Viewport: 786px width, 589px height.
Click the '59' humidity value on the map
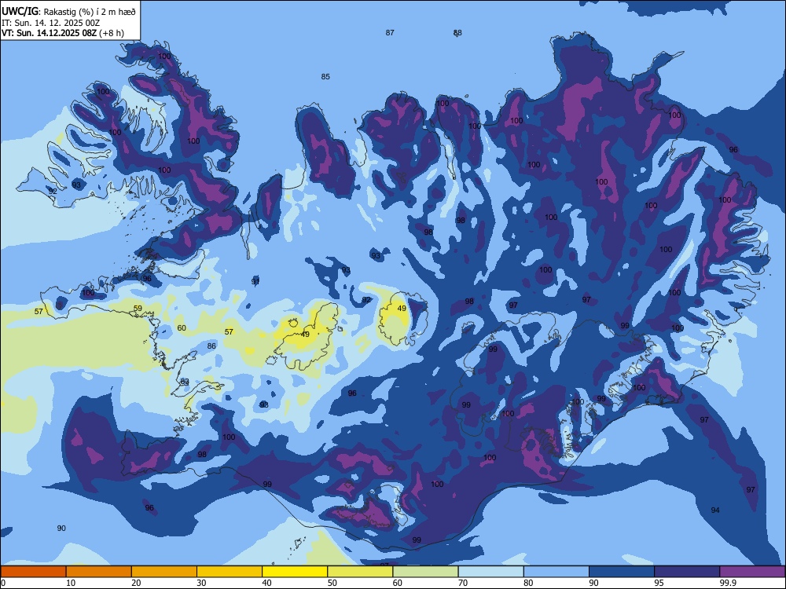(138, 309)
